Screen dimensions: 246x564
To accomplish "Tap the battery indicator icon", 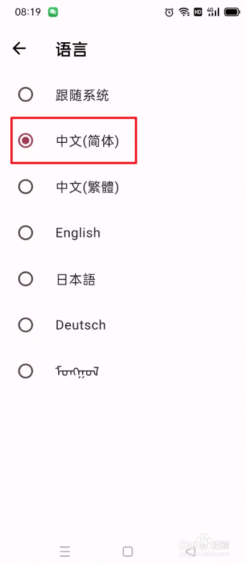I will (232, 13).
